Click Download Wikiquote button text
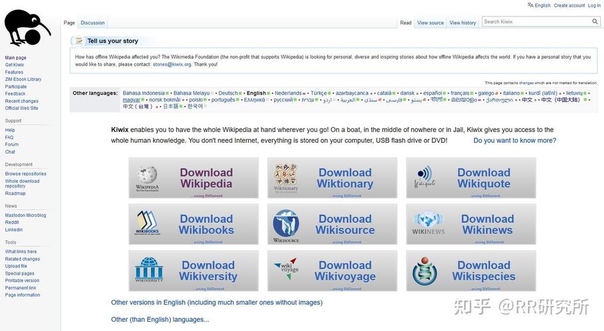The image size is (604, 331). (484, 178)
